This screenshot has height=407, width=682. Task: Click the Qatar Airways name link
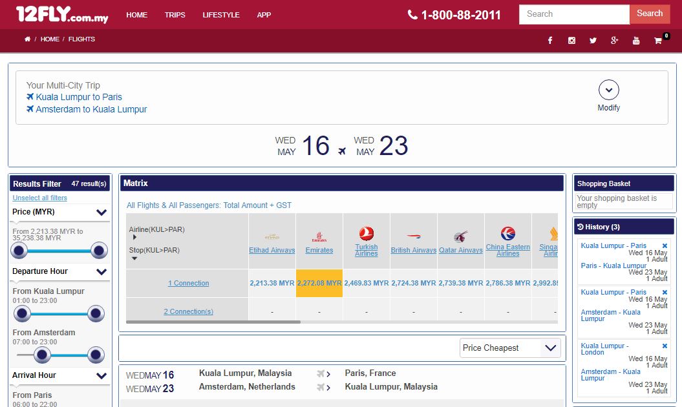[x=461, y=250]
